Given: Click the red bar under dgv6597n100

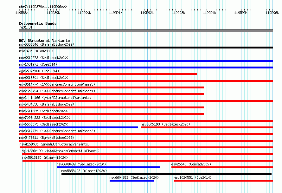Looking at the screenshot, I should (108, 74).
